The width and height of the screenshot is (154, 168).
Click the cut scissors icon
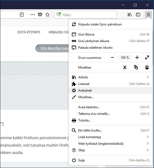point(125,67)
